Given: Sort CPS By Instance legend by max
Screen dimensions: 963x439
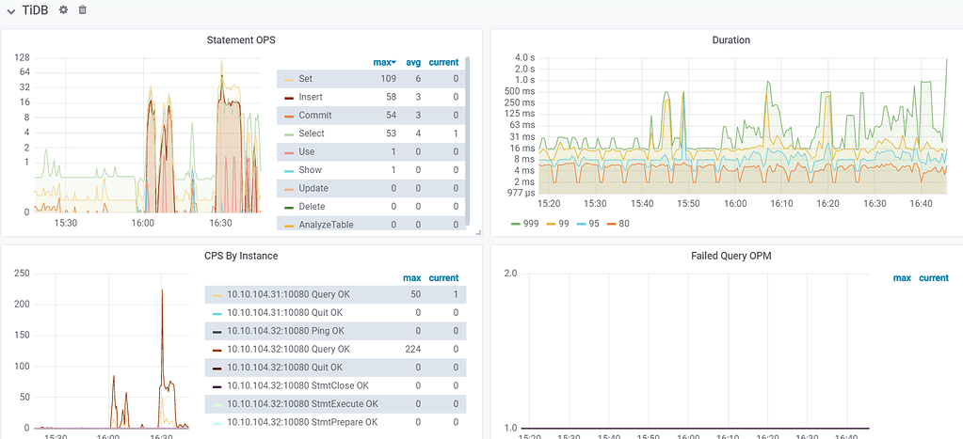Looking at the screenshot, I should [412, 278].
